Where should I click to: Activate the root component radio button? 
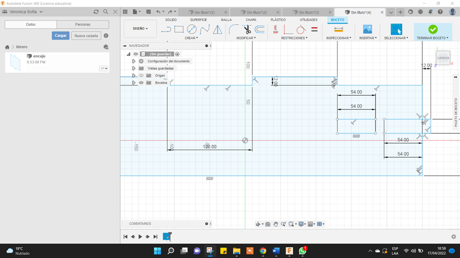(x=177, y=54)
